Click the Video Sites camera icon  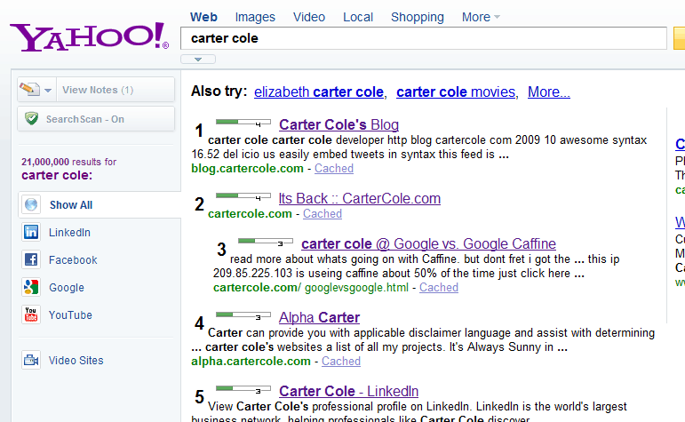32,361
